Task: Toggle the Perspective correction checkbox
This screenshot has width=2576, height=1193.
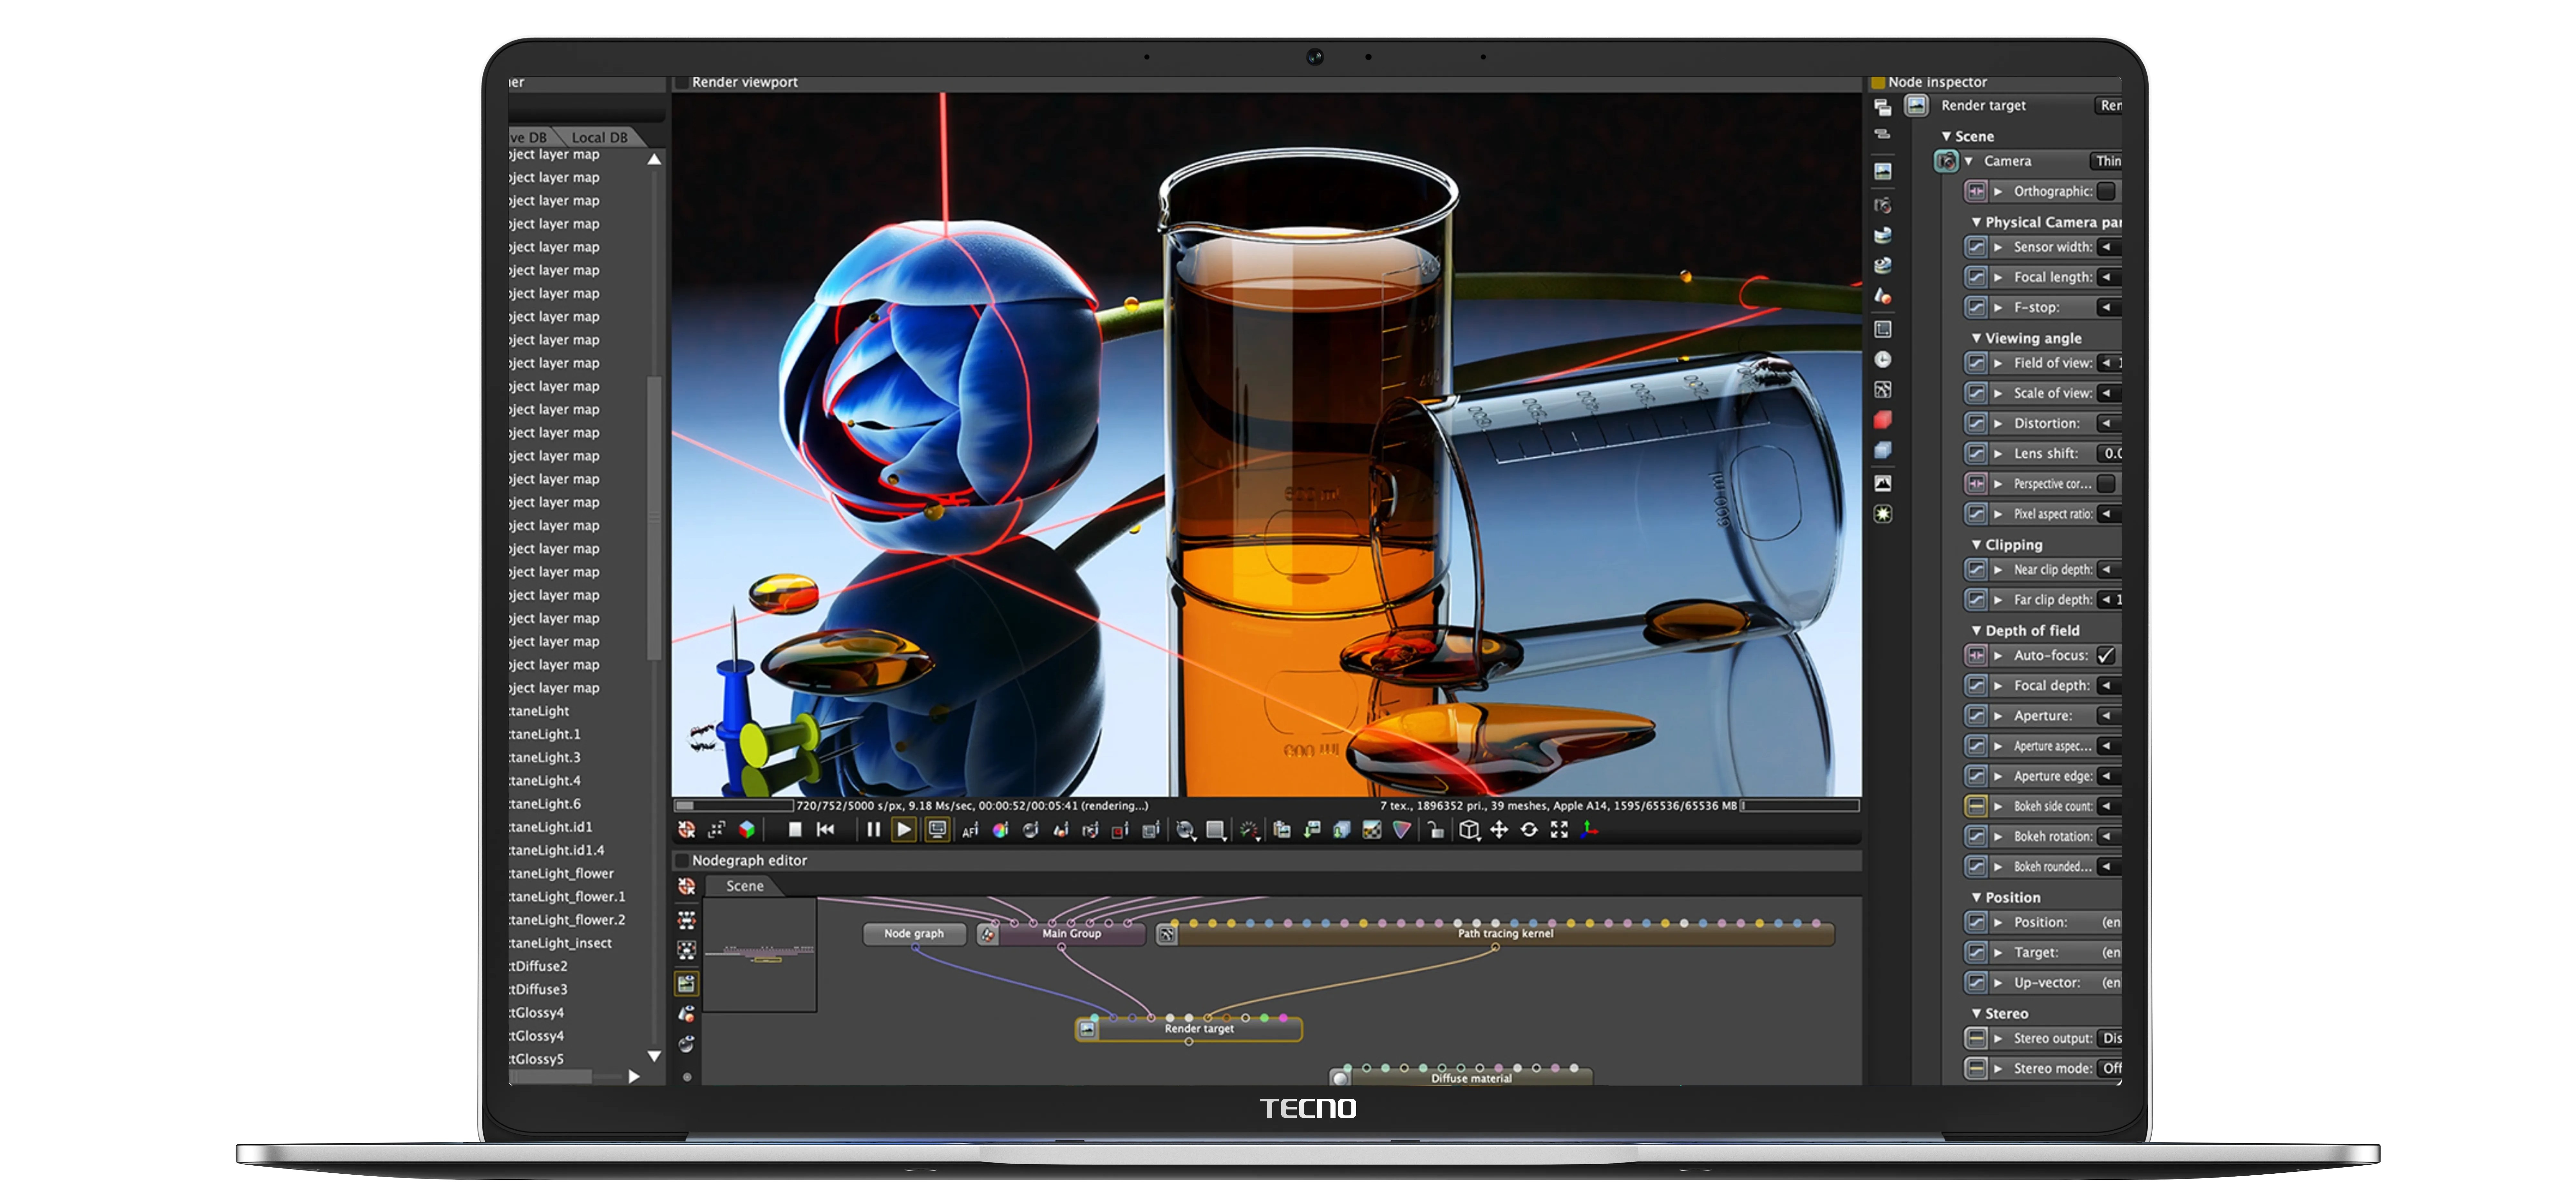Action: coord(2106,484)
